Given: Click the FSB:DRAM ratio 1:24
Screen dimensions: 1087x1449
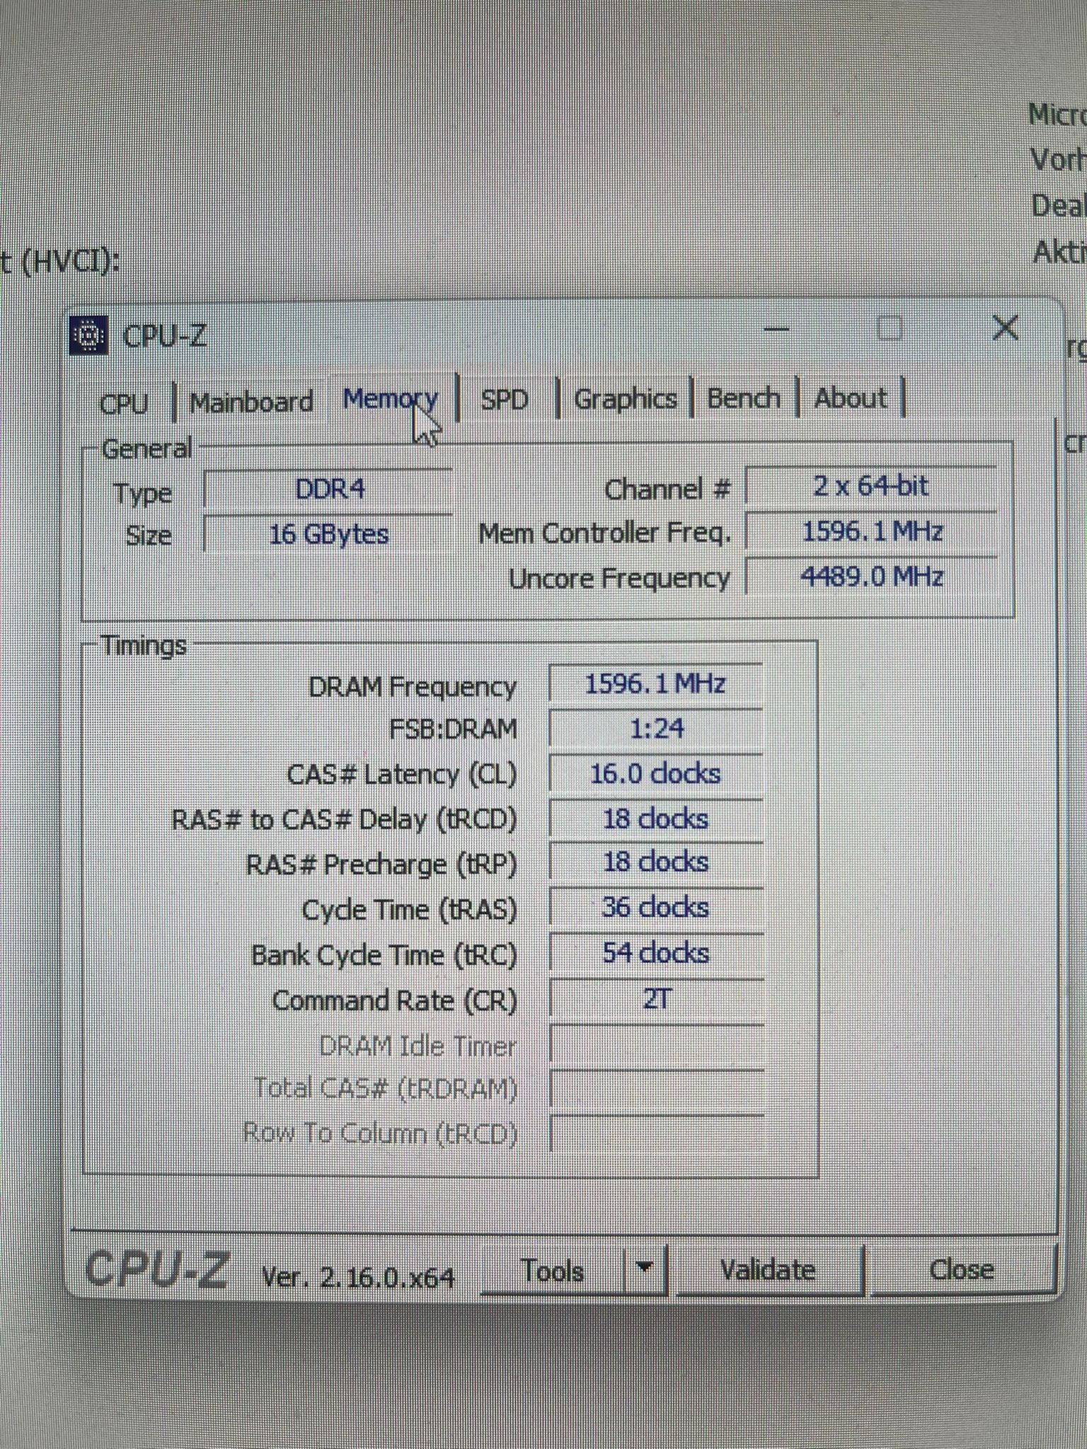Looking at the screenshot, I should point(656,729).
